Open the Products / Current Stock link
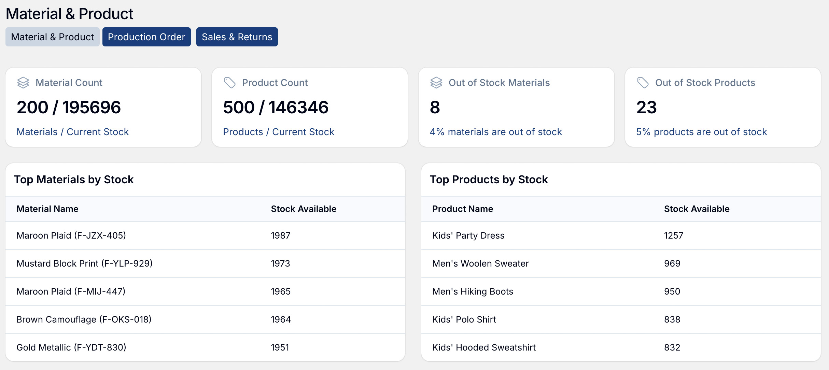The width and height of the screenshot is (829, 370). tap(279, 132)
